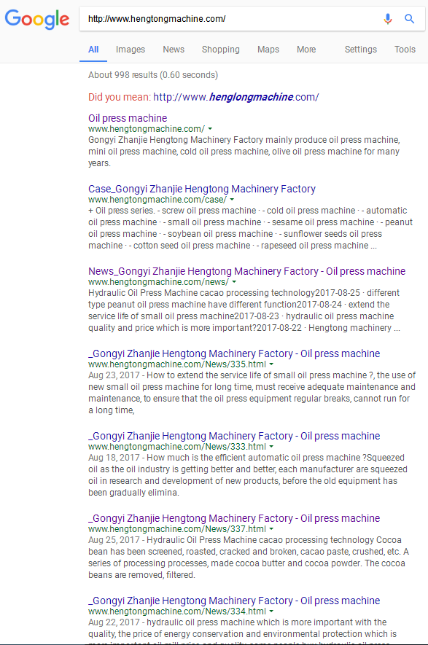Click green URL www.hengtongmachine.com/News/335.html
This screenshot has width=428, height=645.
pyautogui.click(x=177, y=364)
